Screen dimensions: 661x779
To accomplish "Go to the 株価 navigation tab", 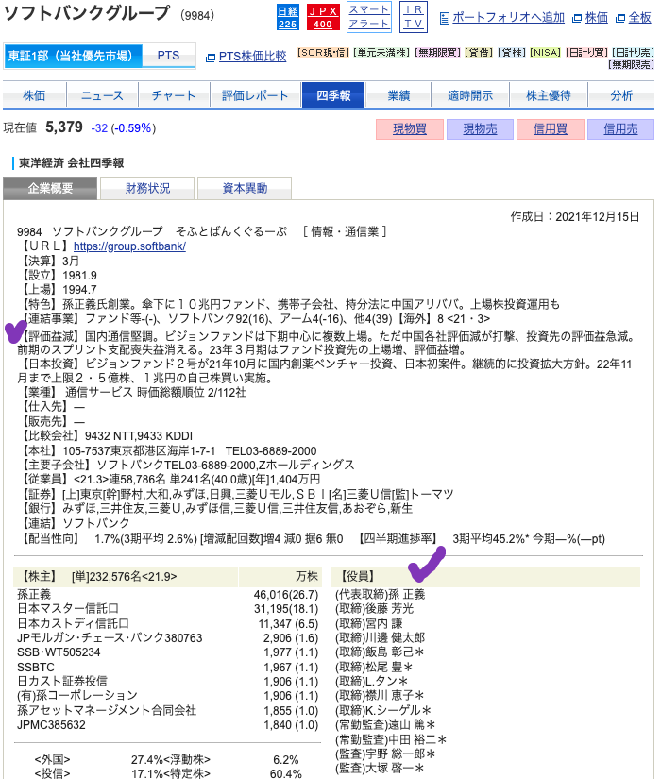I will click(34, 95).
